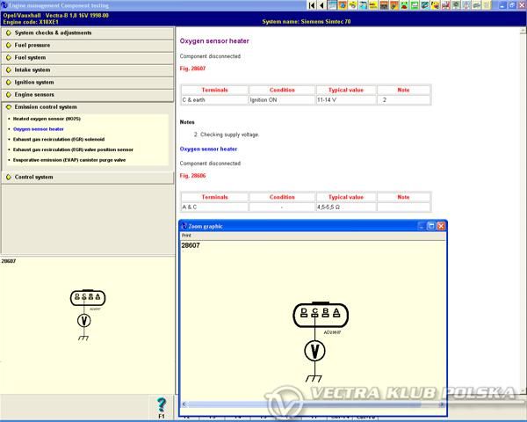Select EVAP canister purge valve item
The image size is (527, 422).
pyautogui.click(x=69, y=160)
